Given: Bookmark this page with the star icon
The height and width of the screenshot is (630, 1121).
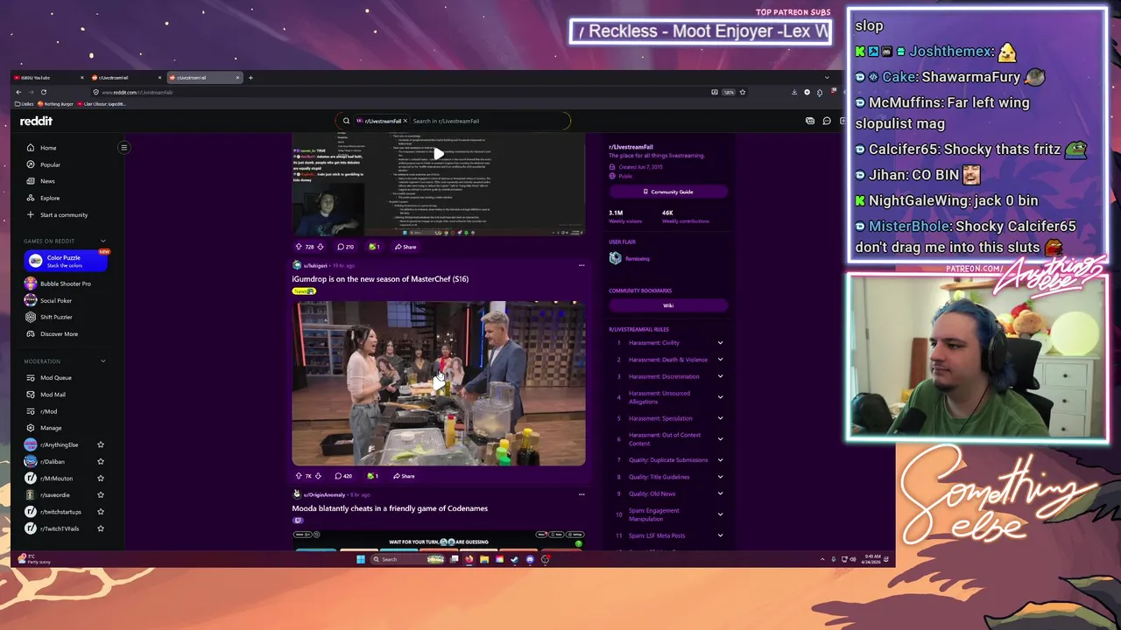Looking at the screenshot, I should 743,92.
